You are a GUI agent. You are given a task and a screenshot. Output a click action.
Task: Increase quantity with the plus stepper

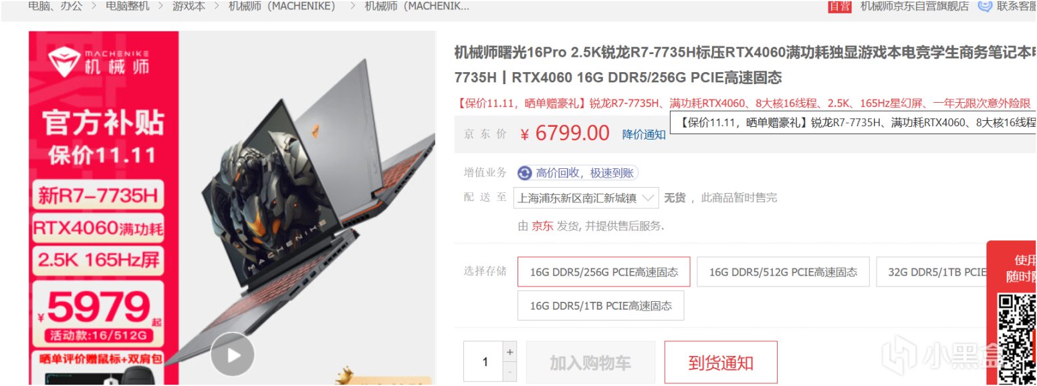coord(510,351)
